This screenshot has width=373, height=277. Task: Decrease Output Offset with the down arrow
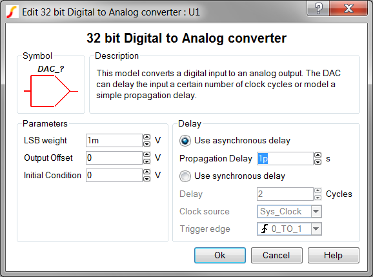(x=146, y=161)
